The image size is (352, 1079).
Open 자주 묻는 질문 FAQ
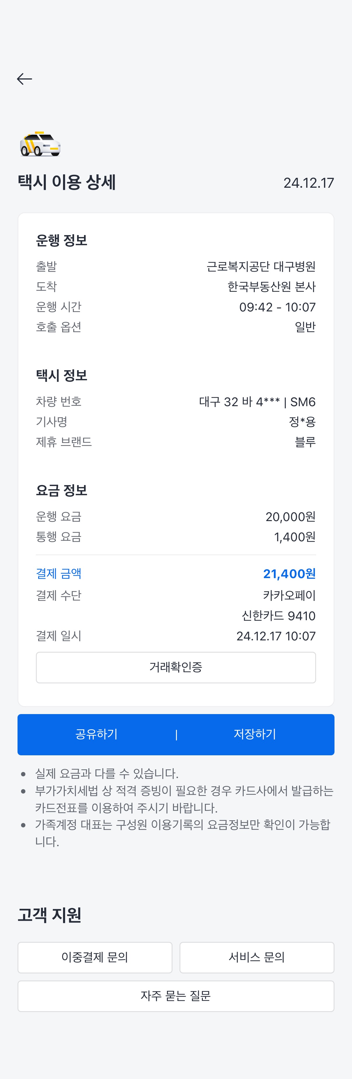176,996
